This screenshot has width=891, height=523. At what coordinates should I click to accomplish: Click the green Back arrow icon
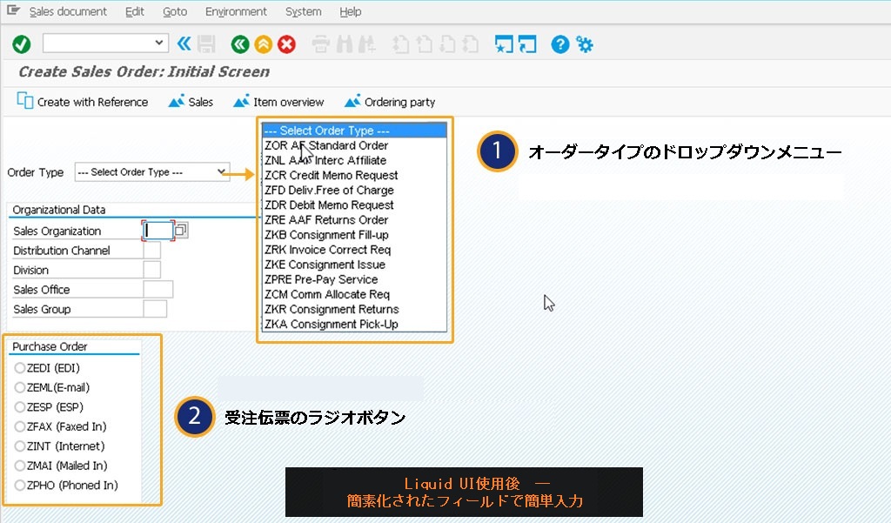(x=239, y=44)
